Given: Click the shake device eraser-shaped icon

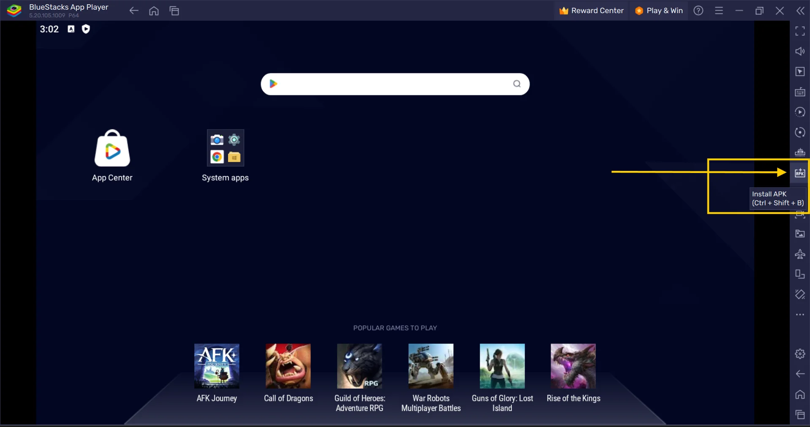Looking at the screenshot, I should point(800,294).
